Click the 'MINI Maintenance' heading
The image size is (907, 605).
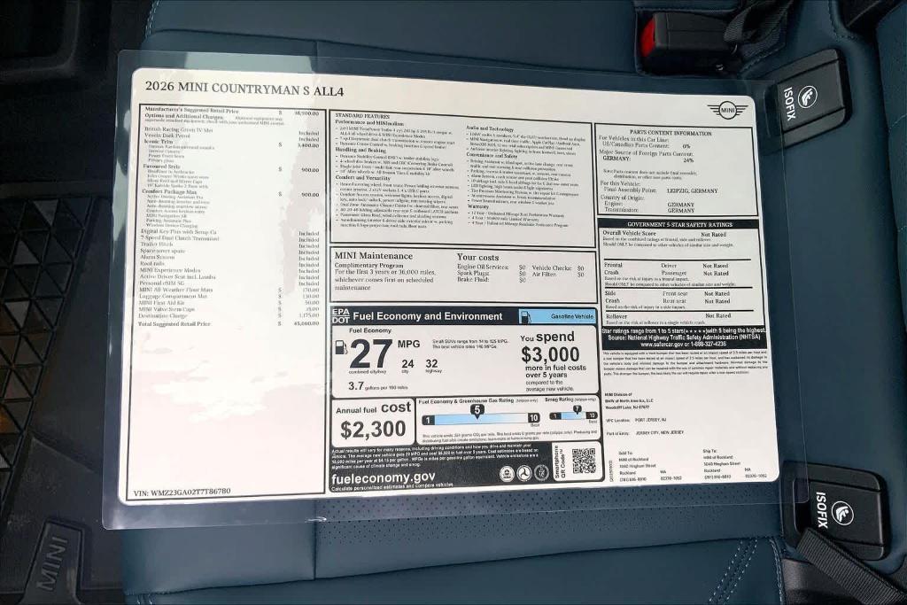(374, 256)
